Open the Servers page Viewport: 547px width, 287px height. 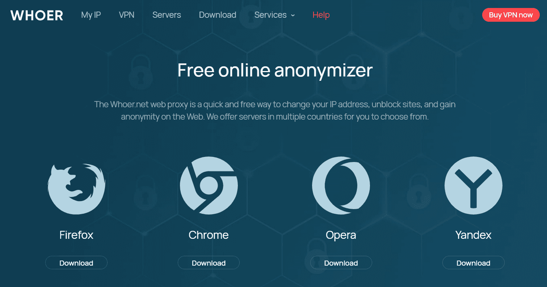pyautogui.click(x=167, y=15)
